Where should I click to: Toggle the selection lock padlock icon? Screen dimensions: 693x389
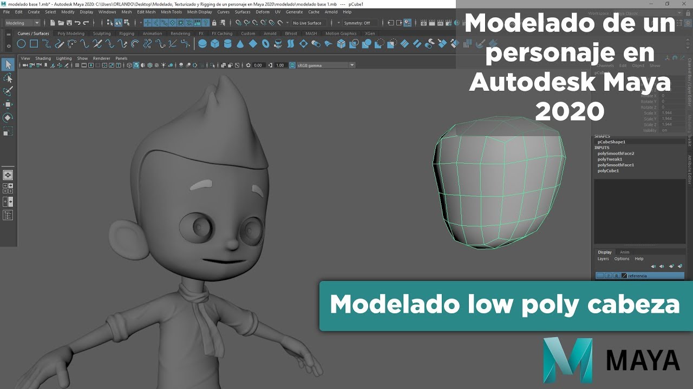214,23
